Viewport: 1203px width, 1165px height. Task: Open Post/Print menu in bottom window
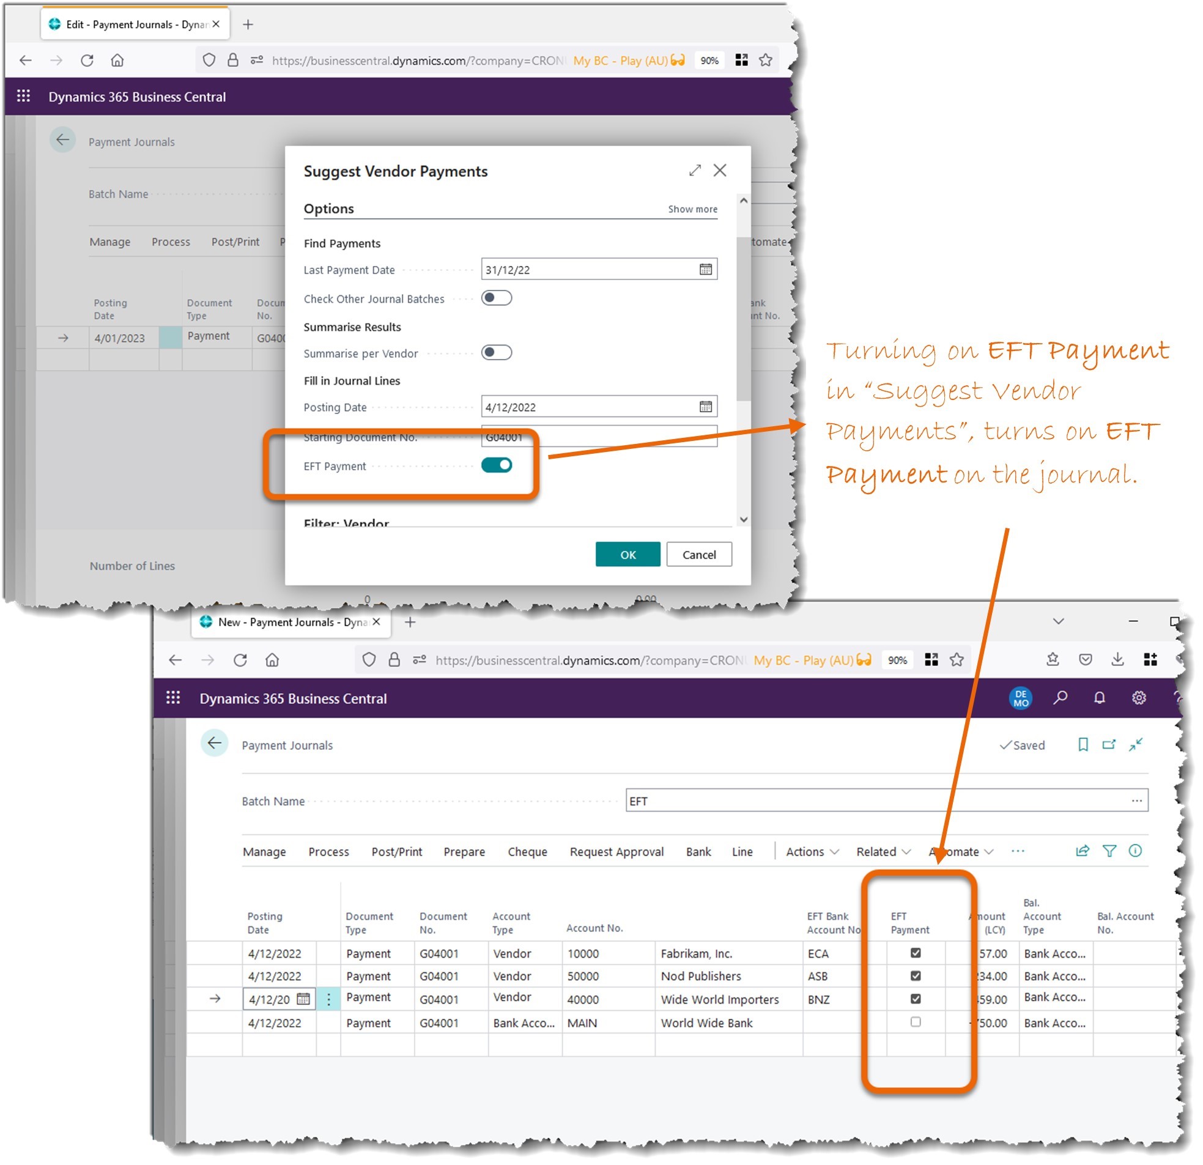(x=396, y=852)
